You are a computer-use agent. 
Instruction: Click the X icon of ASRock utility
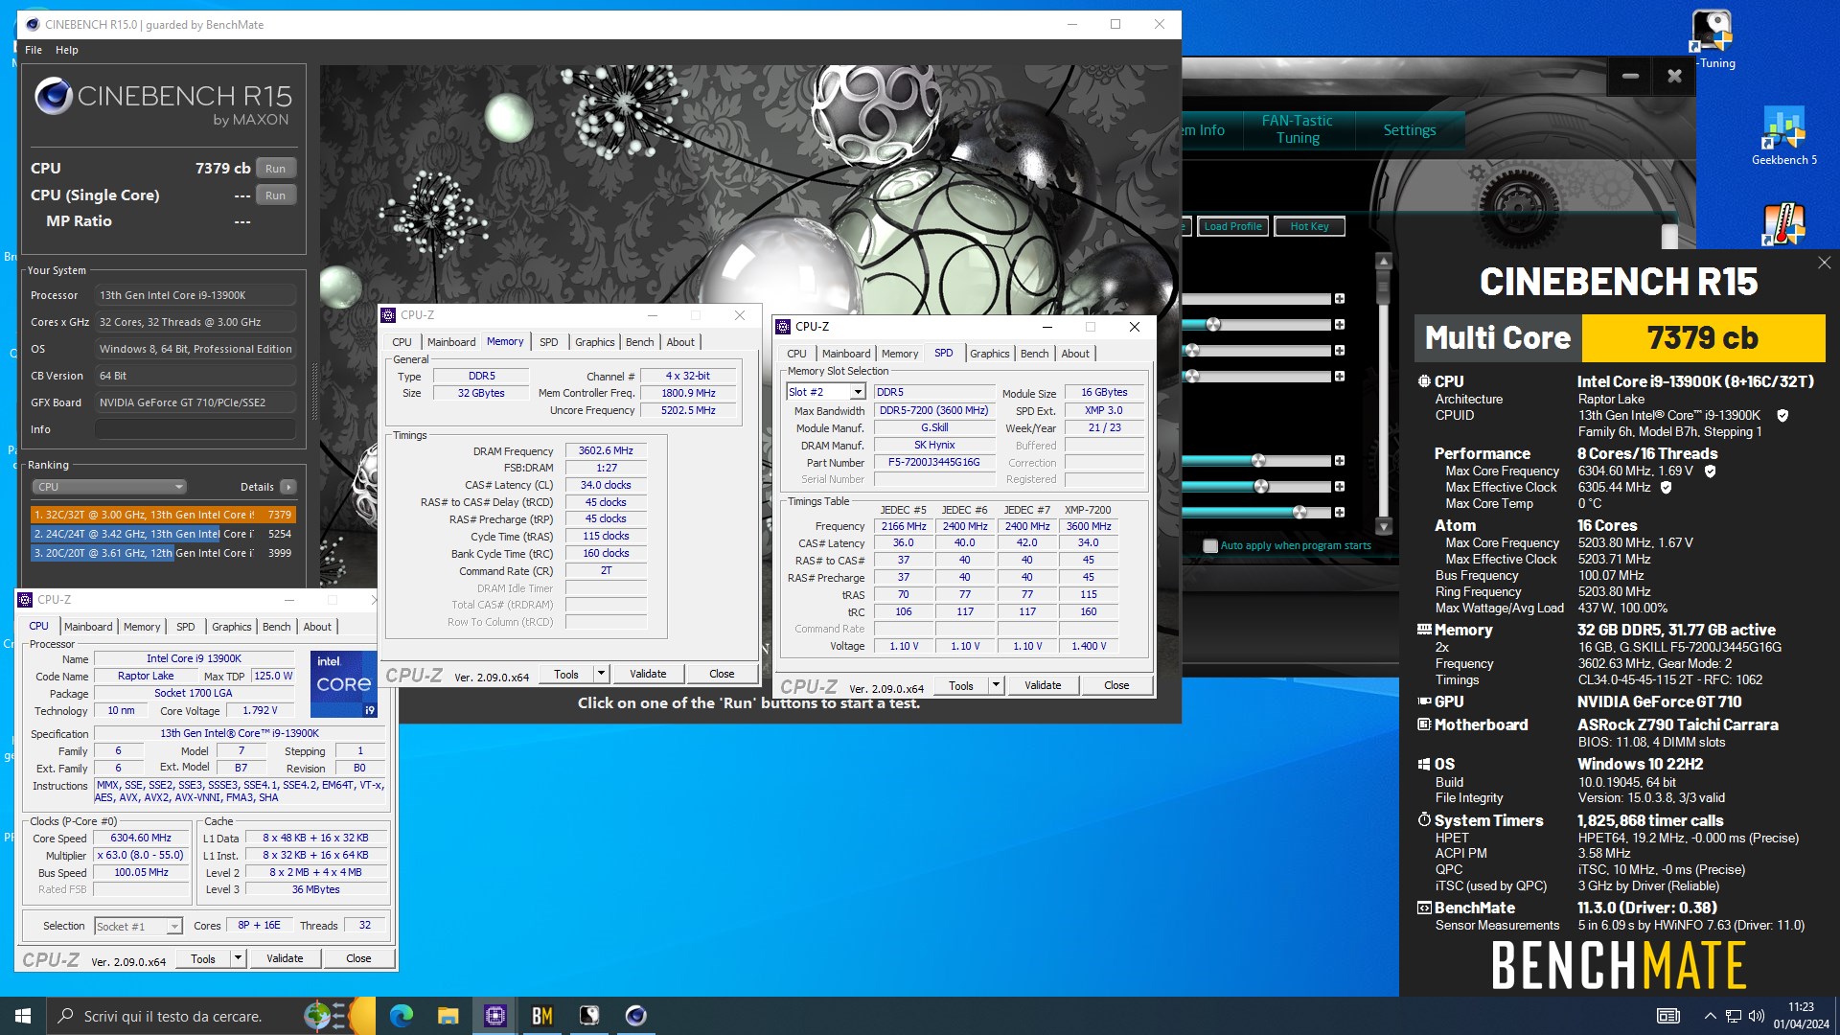[x=1674, y=76]
